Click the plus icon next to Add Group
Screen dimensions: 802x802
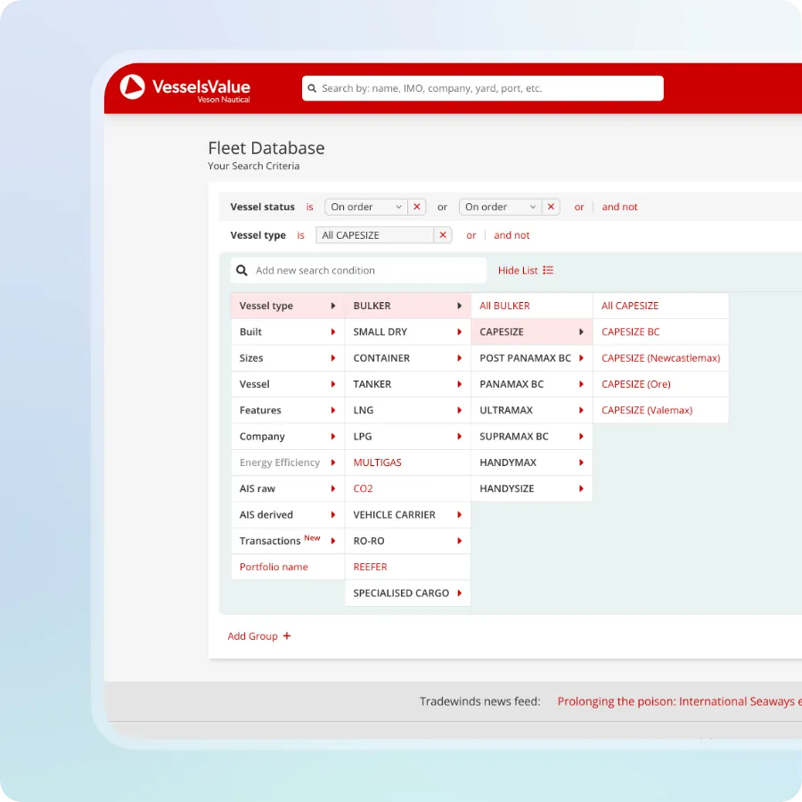[x=287, y=636]
